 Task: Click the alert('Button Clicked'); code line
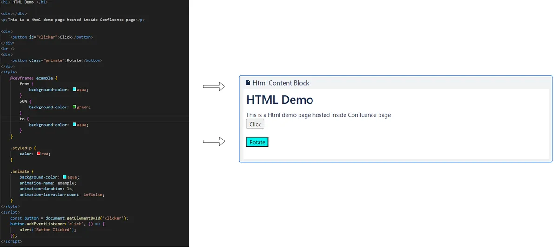pyautogui.click(x=48, y=230)
